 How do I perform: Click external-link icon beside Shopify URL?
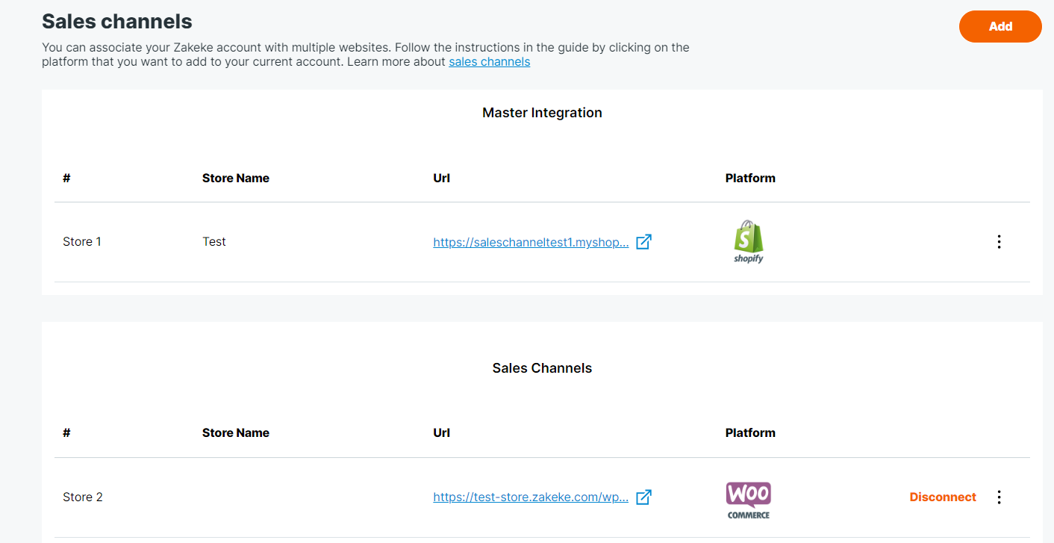click(643, 242)
